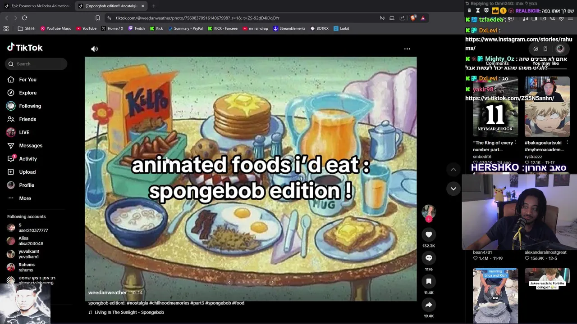Like the spongebob post with heart icon

click(429, 234)
